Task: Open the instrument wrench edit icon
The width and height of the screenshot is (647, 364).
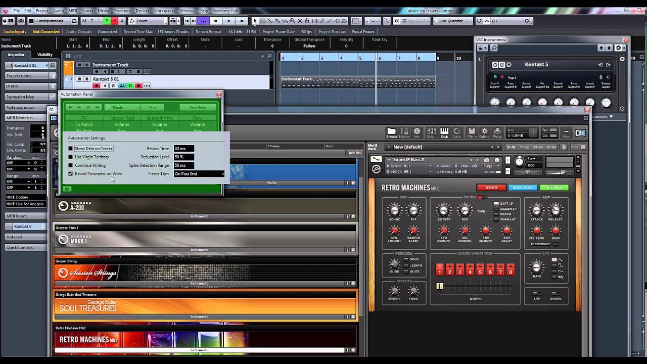Action: pyautogui.click(x=376, y=160)
